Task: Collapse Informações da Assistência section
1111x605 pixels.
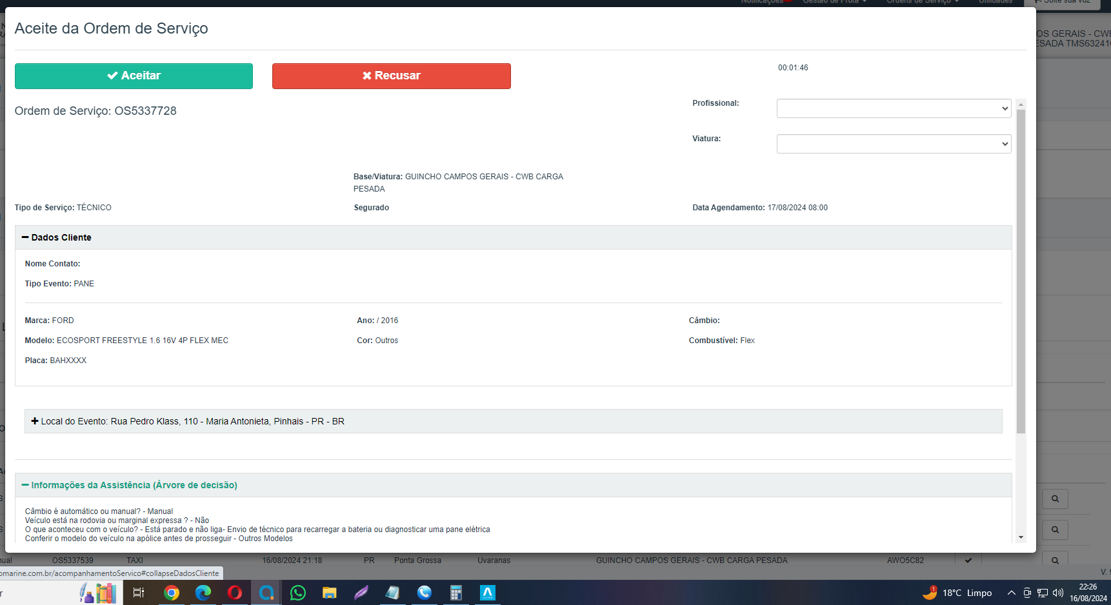Action: click(130, 485)
